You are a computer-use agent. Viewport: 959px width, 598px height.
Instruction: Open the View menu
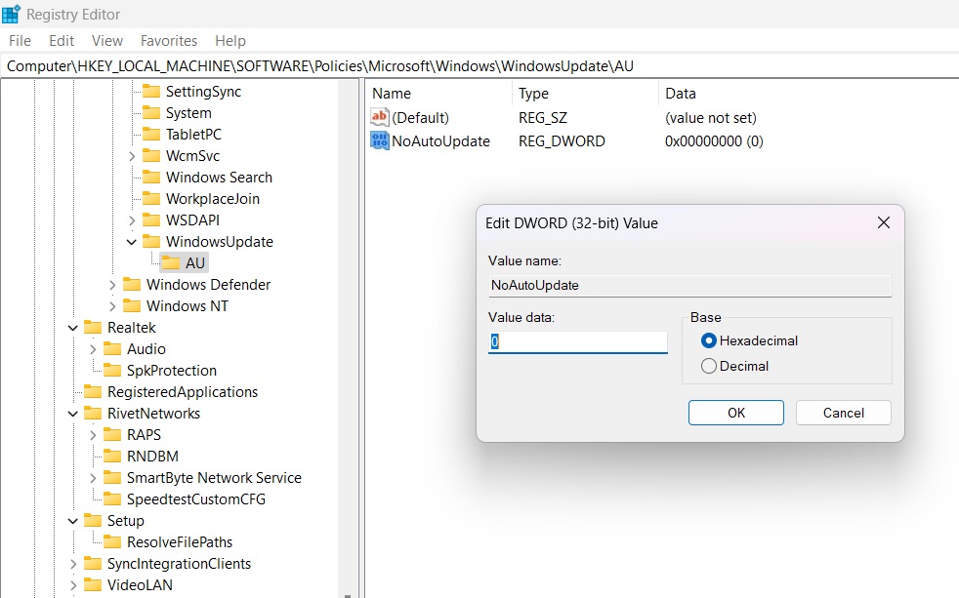pos(106,40)
